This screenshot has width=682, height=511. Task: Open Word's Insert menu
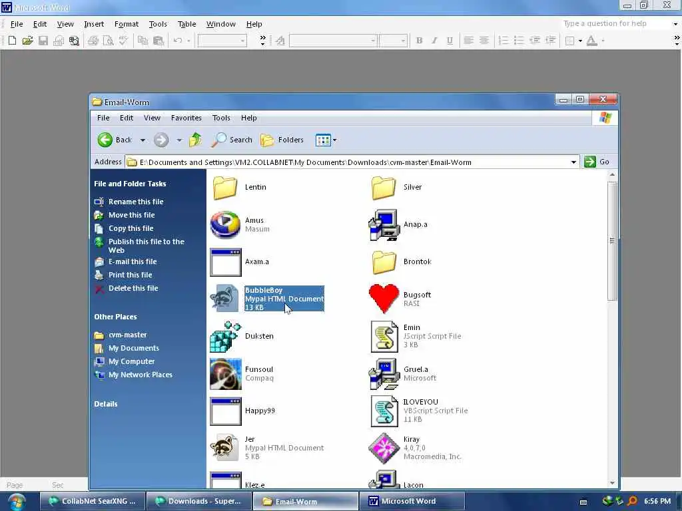click(94, 24)
